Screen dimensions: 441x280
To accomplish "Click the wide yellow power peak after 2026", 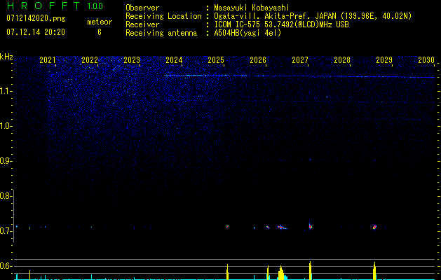I will (x=281, y=273).
